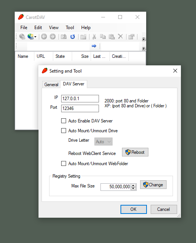Image resolution: width=196 pixels, height=243 pixels.
Task: Click the Registry Setting group label
Action: tap(66, 176)
